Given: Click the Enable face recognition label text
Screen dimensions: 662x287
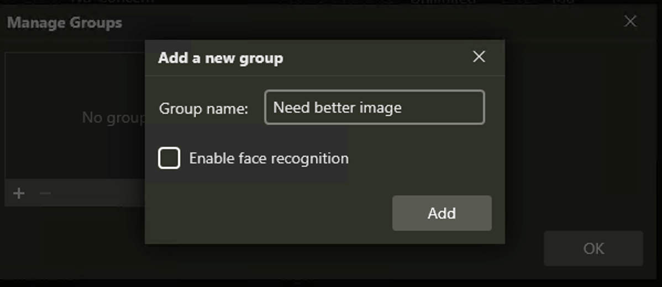Looking at the screenshot, I should pos(269,158).
